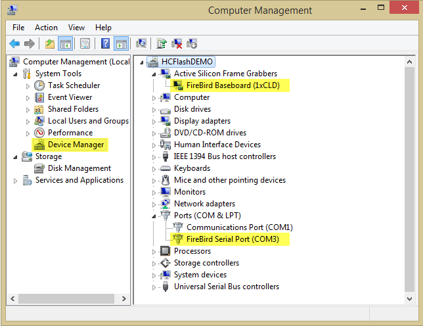Image resolution: width=423 pixels, height=326 pixels.
Task: Click Scan for hardware changes icon
Action: point(141,44)
